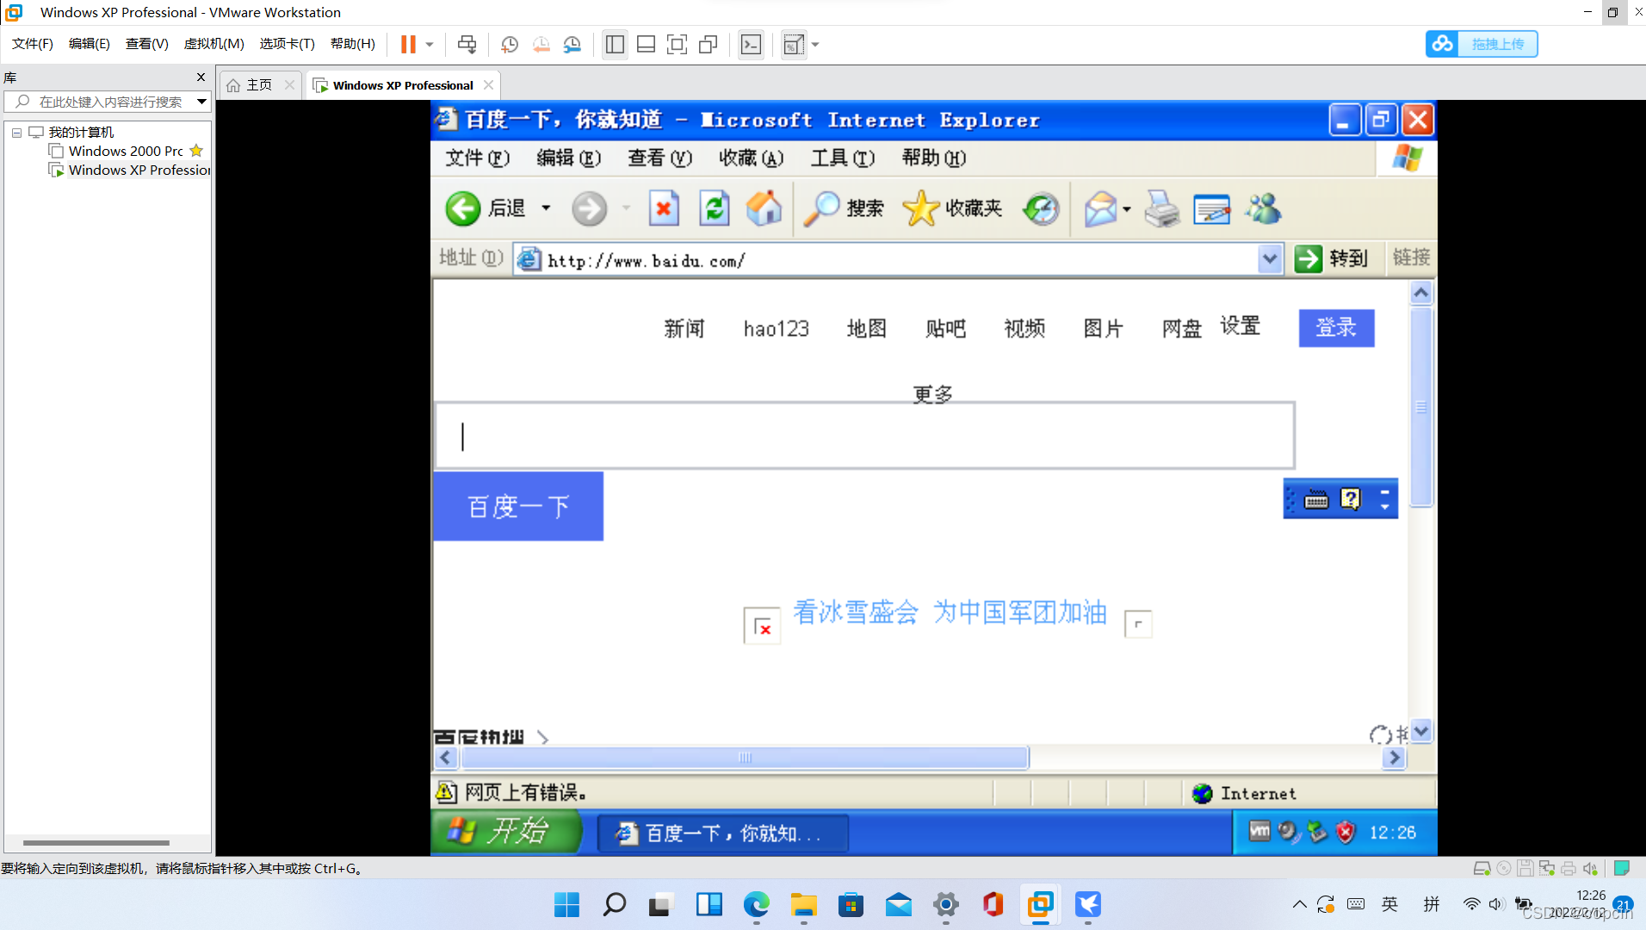Open the IE Favorites star button
Viewport: 1646px width, 930px height.
click(953, 208)
